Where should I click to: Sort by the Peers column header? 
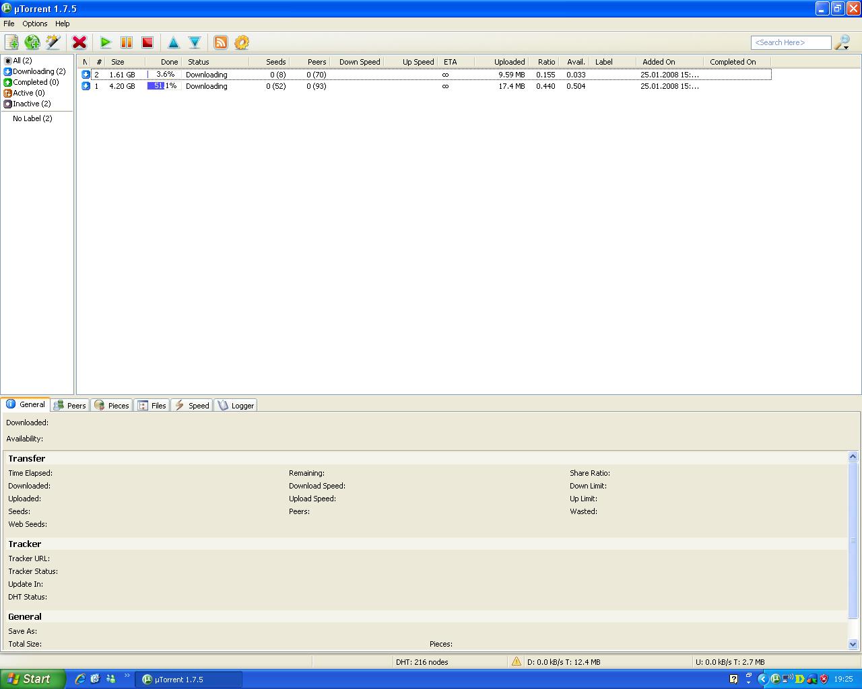tap(310, 62)
